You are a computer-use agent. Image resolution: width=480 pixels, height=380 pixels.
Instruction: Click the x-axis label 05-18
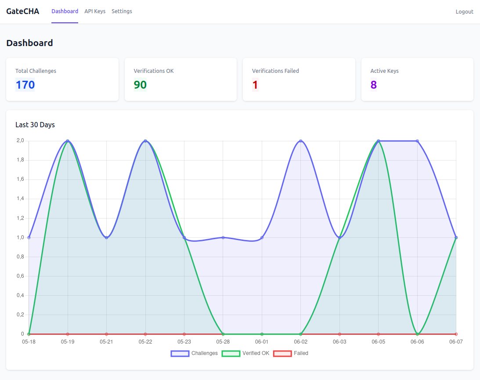(x=29, y=342)
